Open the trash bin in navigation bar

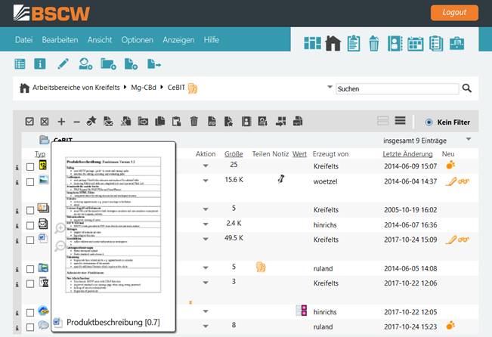pyautogui.click(x=373, y=44)
